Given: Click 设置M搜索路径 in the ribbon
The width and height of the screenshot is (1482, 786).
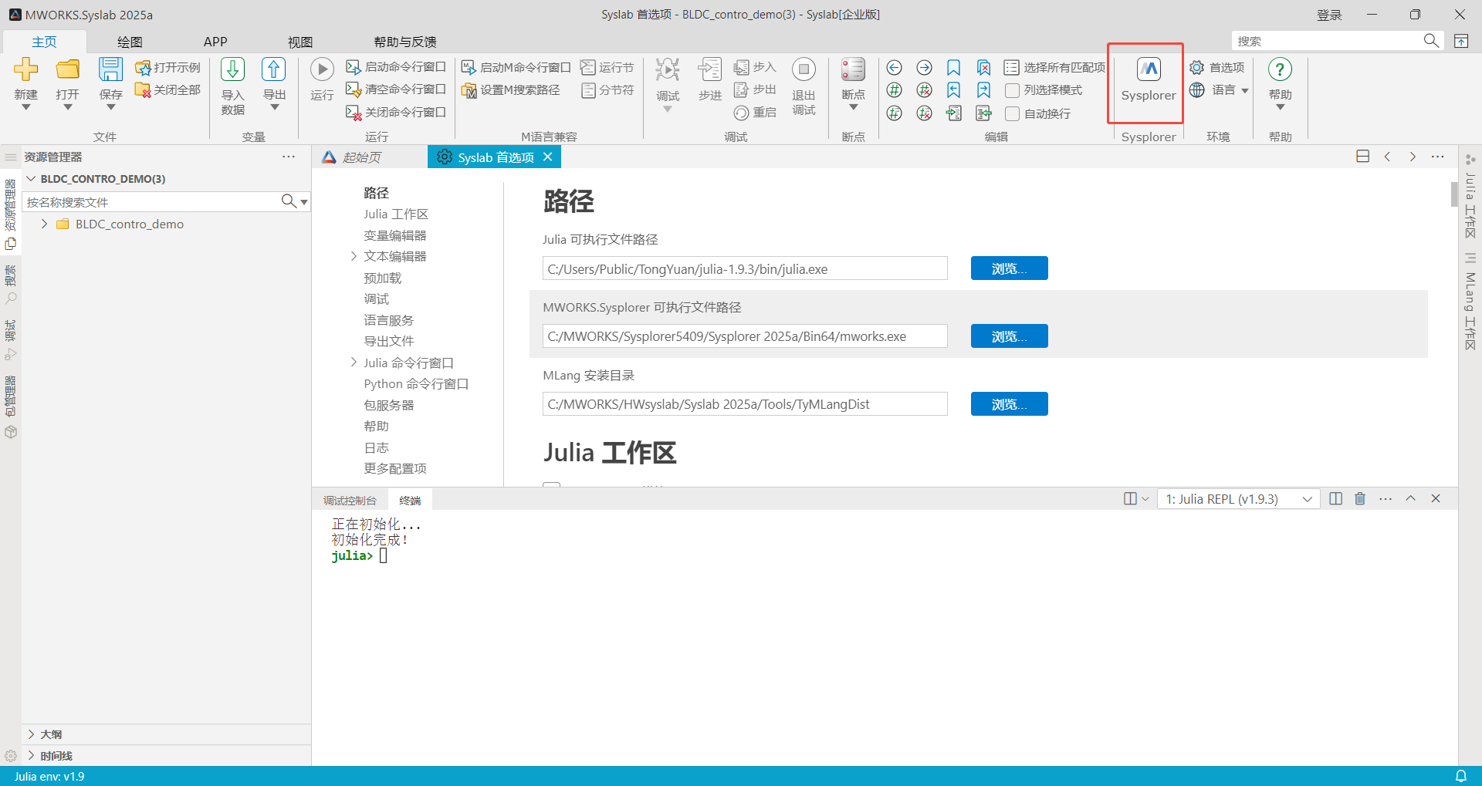Looking at the screenshot, I should coord(510,90).
